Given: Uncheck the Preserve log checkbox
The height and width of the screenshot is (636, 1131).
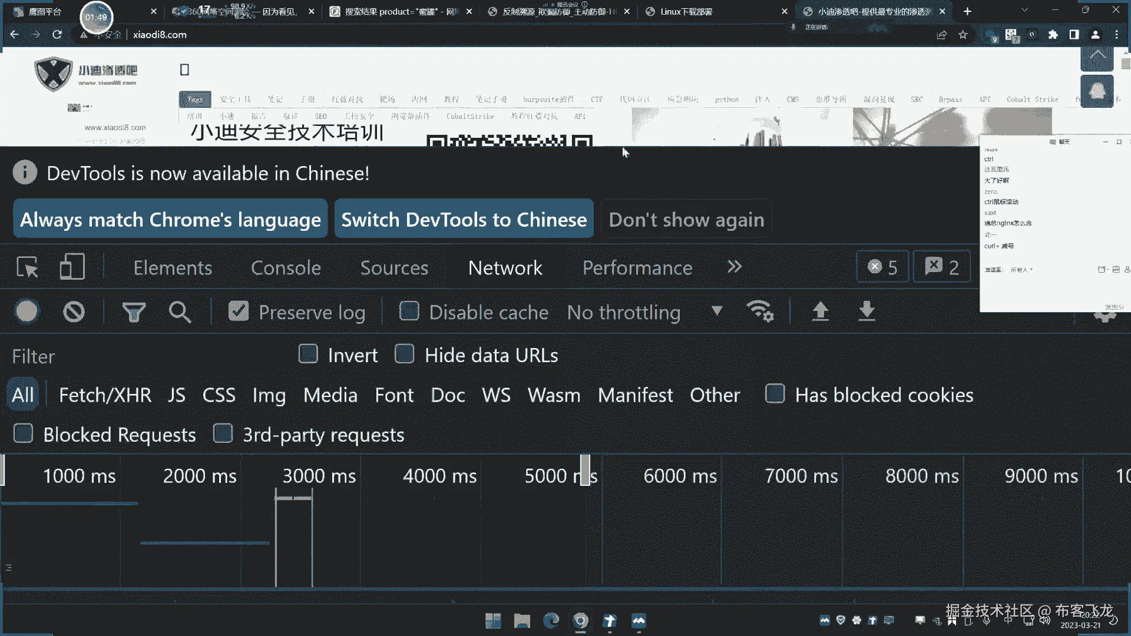Looking at the screenshot, I should (239, 311).
